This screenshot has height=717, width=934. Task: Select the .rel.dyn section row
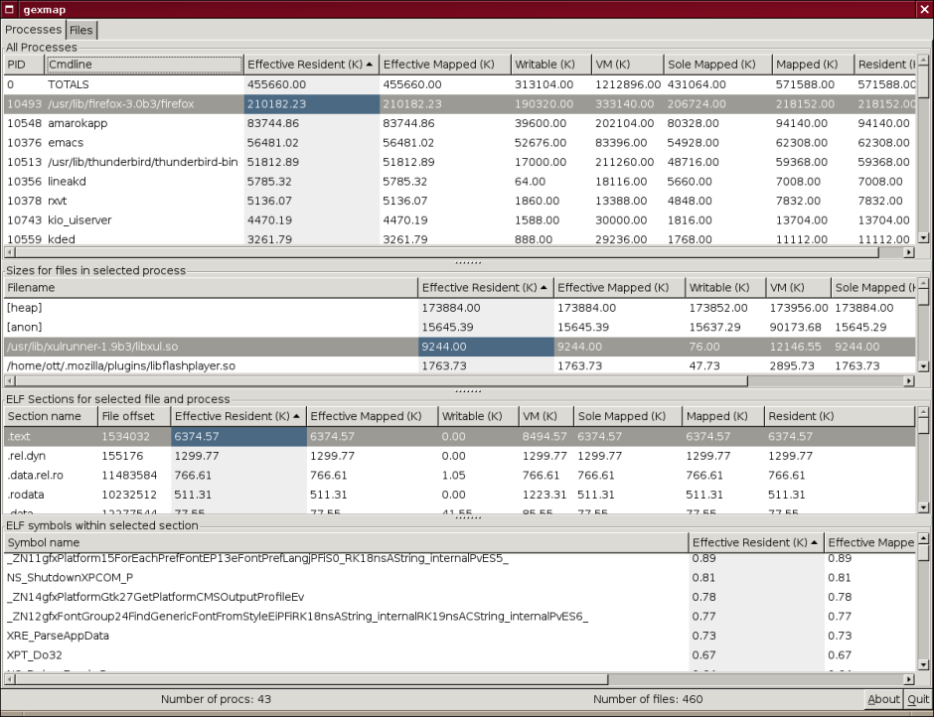(x=459, y=456)
